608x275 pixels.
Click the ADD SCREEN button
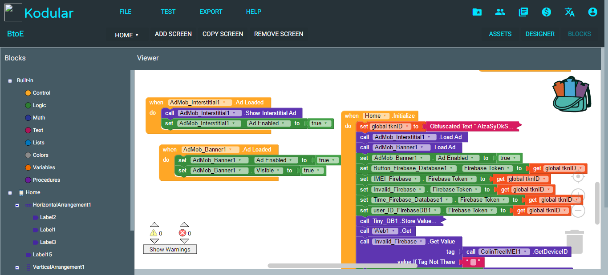pos(173,34)
